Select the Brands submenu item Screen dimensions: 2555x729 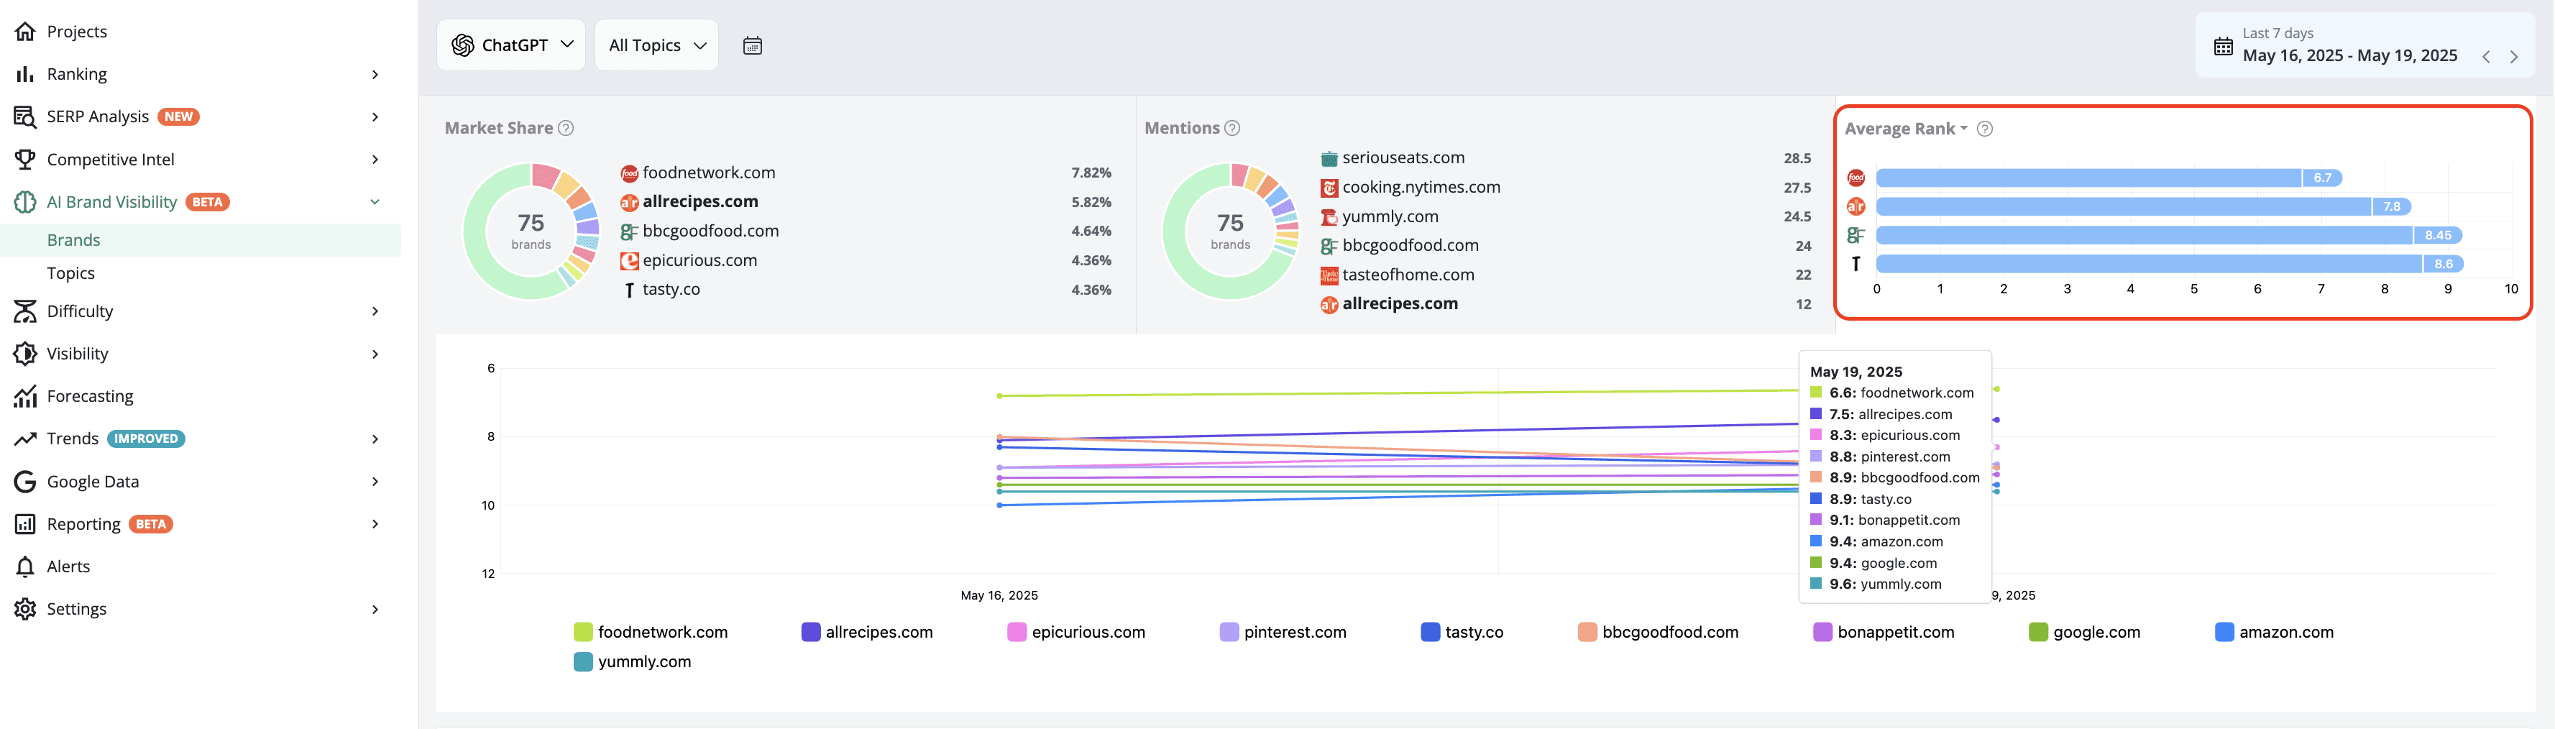[201, 240]
